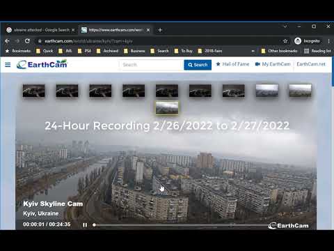This screenshot has height=251, width=334.
Task: Open the My EarthCam link
Action: tap(273, 64)
